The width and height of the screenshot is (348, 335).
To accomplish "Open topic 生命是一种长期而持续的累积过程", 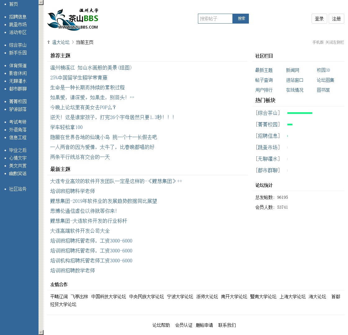I will [x=87, y=87].
